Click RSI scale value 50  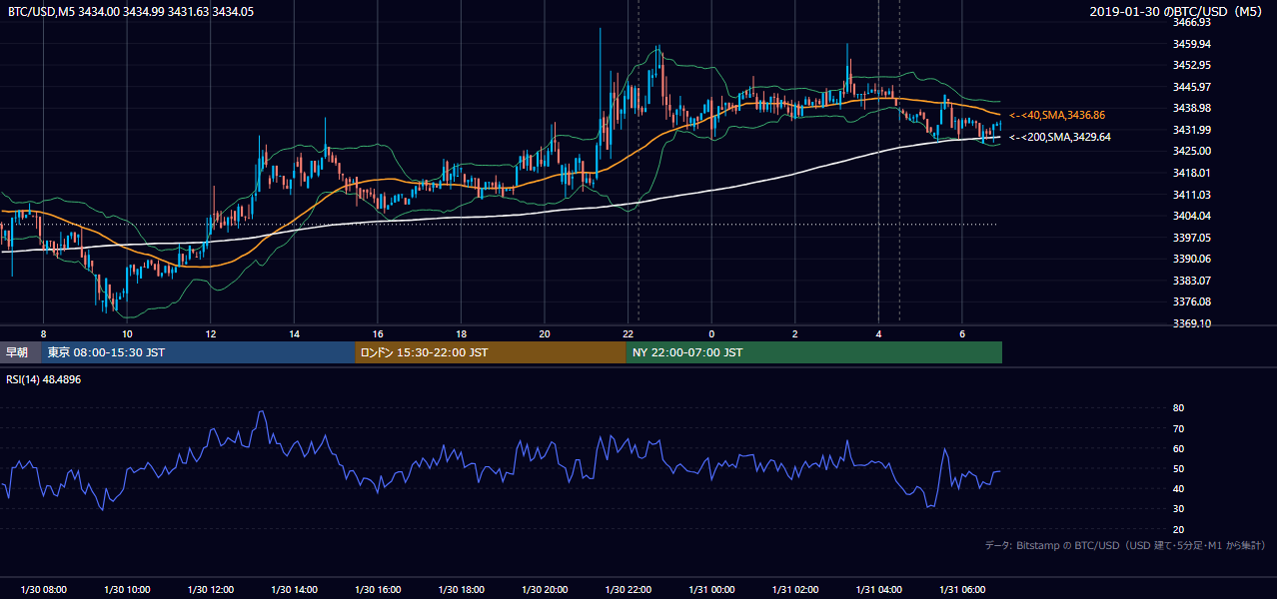[x=1178, y=468]
